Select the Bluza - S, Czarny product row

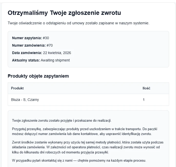[88, 100]
